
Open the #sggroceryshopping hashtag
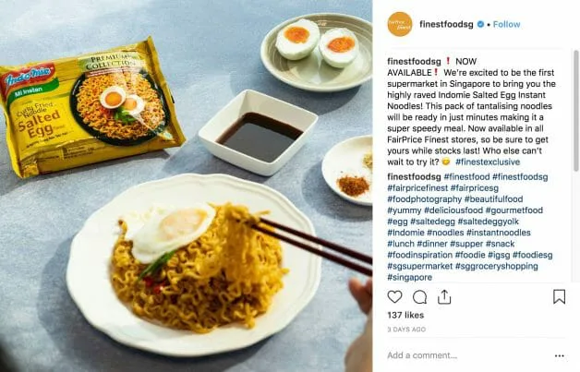(496, 266)
